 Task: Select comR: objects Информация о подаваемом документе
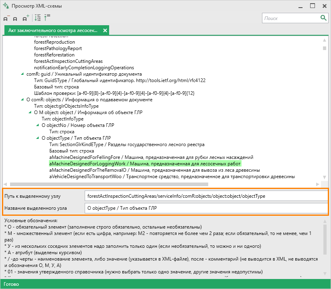tap(89, 100)
